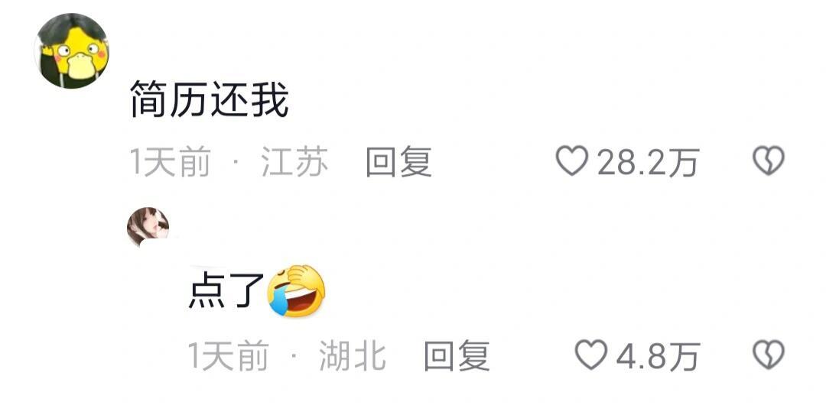Like the 点了 reply with its heart icon
Viewport: 826px width, 405px height.
(591, 355)
